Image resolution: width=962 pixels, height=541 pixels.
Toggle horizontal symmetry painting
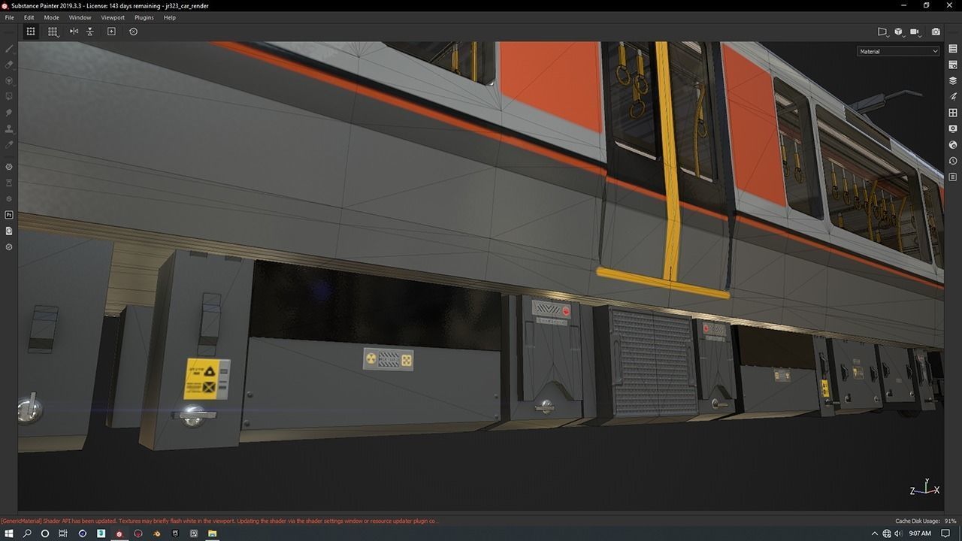point(73,32)
